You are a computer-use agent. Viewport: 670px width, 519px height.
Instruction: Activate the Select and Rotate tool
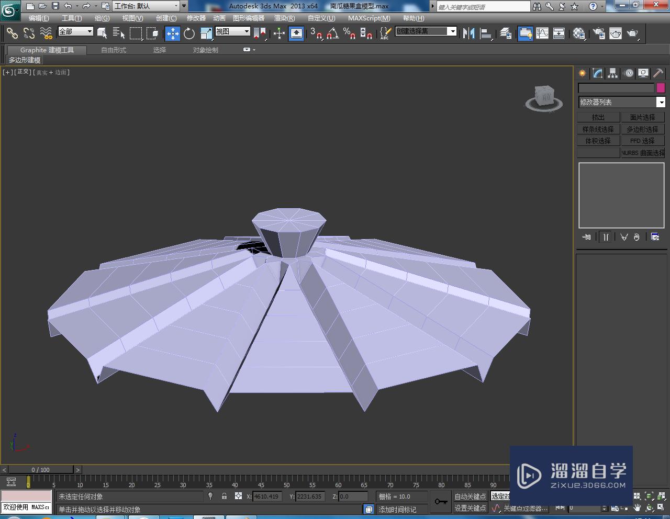189,33
